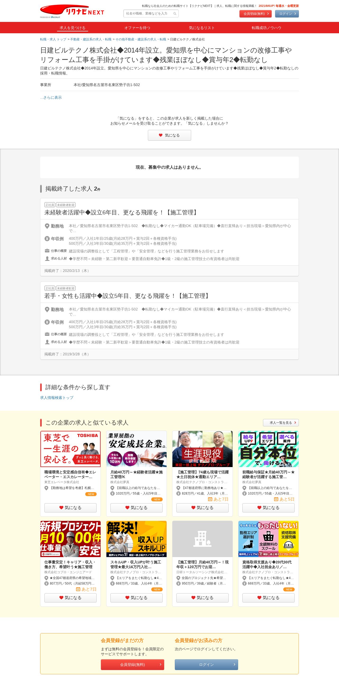This screenshot has height=678, width=339.
Task: Open もったいない！資格取得支援 thumbnail
Action: pos(269,539)
